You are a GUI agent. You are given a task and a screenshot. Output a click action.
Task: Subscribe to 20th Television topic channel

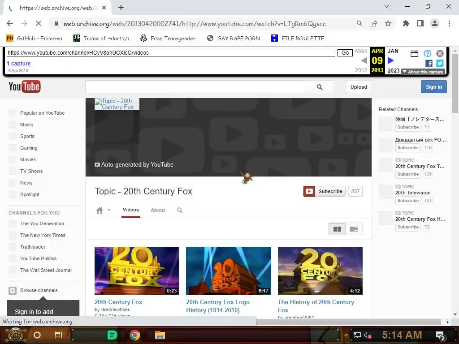pyautogui.click(x=408, y=201)
